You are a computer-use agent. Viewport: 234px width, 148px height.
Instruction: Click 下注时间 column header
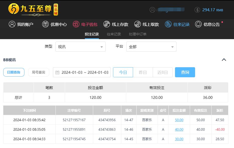point(29,110)
